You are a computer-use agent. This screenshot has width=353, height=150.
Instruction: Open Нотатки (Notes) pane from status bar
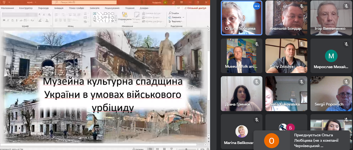tap(138, 148)
